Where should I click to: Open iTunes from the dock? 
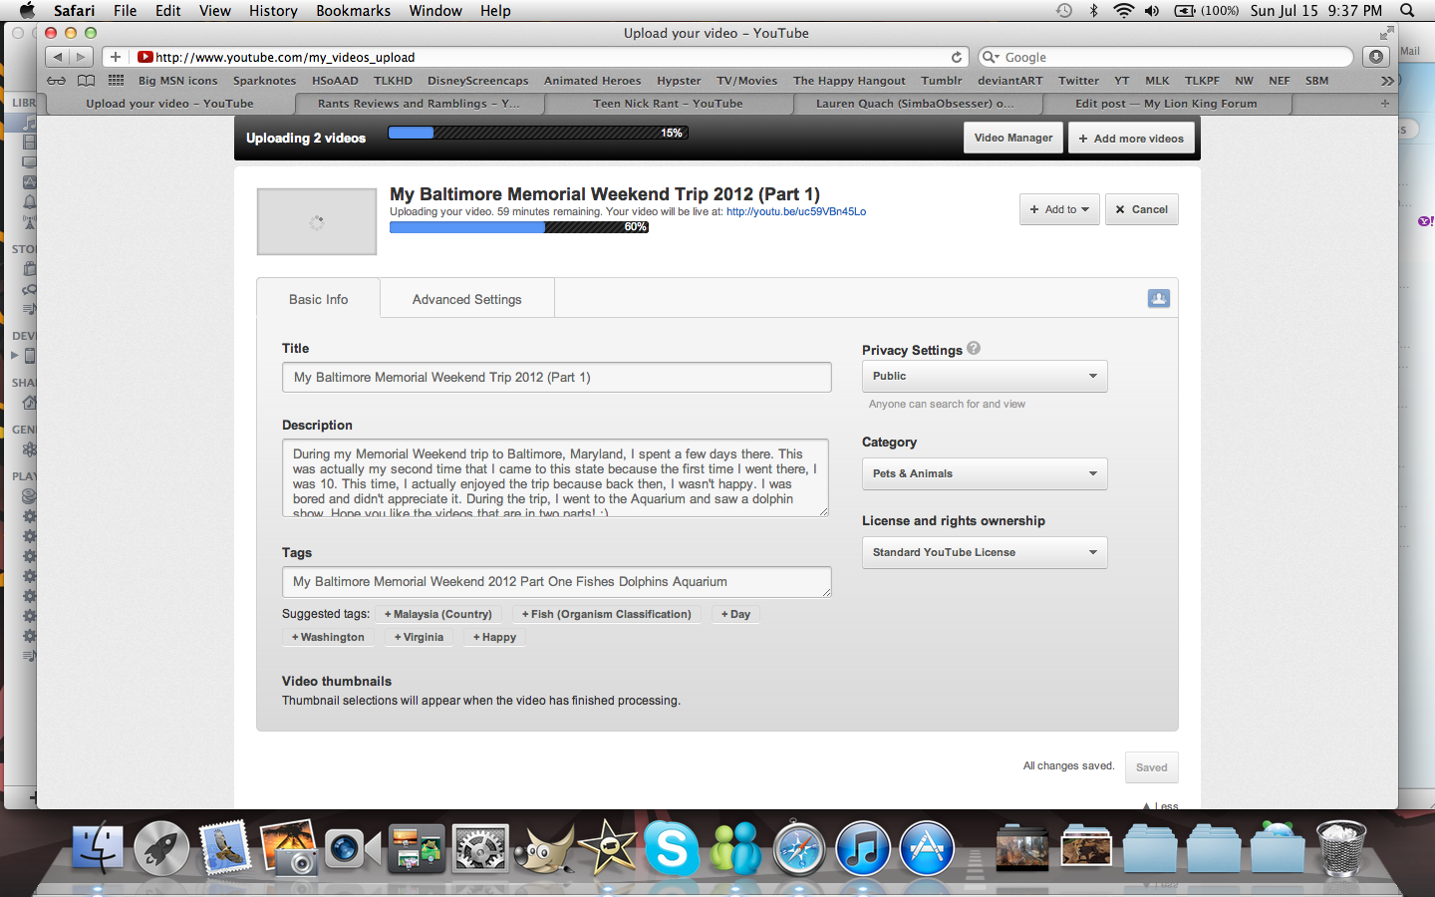click(x=862, y=849)
